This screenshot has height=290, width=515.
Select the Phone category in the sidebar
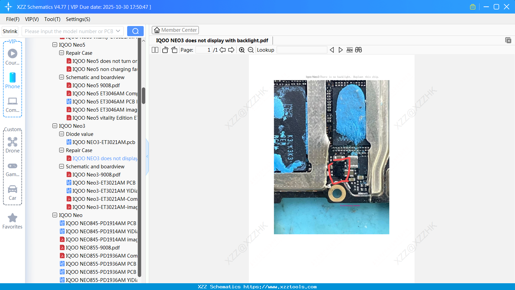(13, 81)
